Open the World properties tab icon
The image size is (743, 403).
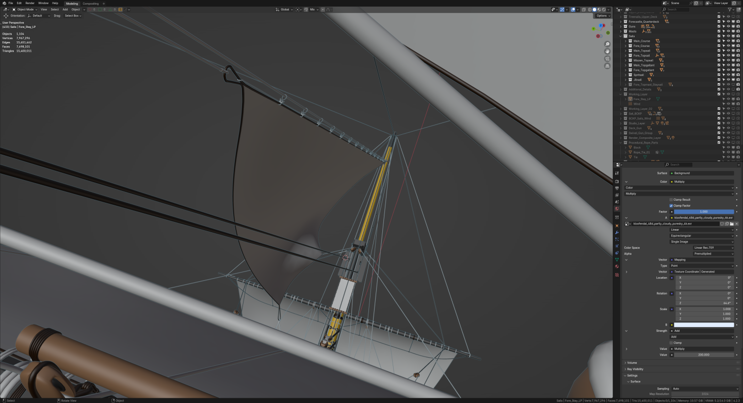click(x=617, y=209)
